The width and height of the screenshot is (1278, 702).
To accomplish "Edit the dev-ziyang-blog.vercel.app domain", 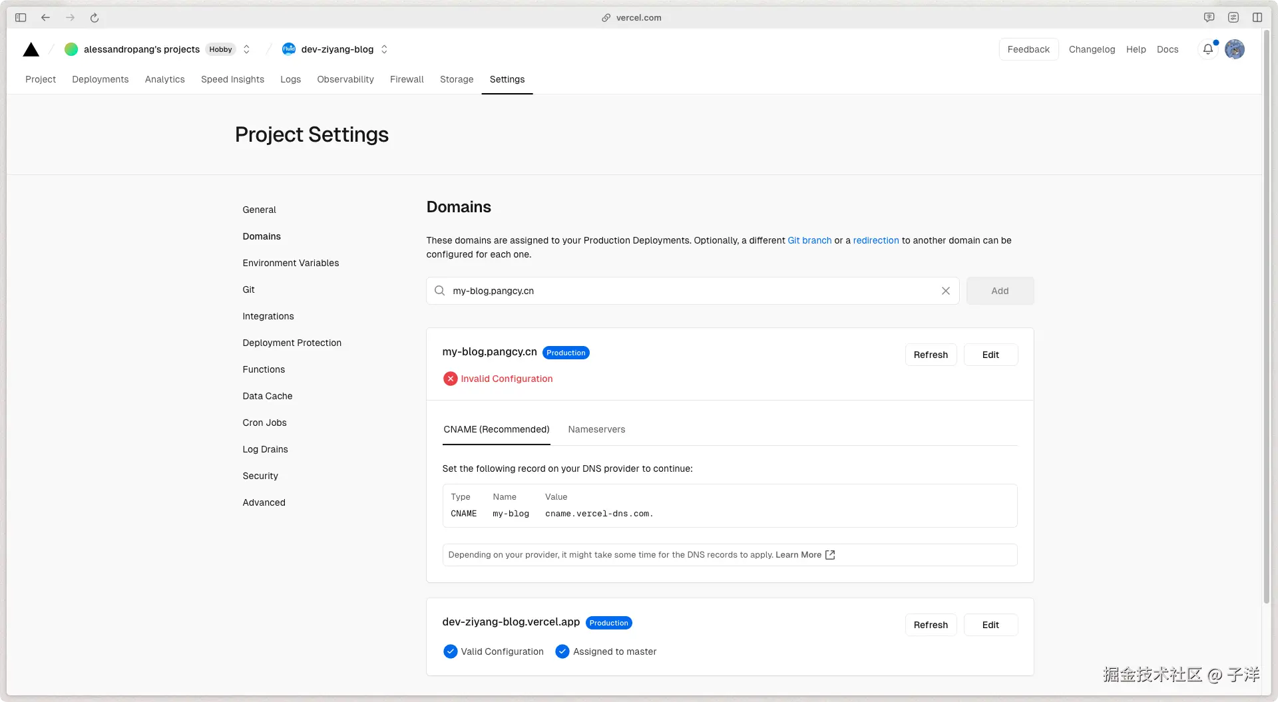I will (x=990, y=625).
